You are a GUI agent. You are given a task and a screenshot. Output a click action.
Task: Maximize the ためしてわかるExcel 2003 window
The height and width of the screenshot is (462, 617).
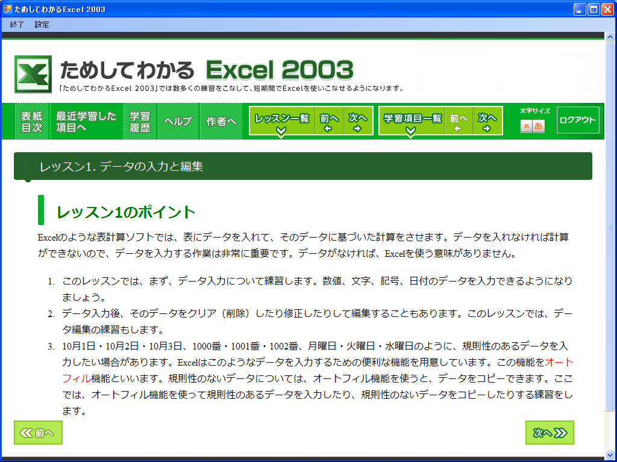[x=594, y=9]
